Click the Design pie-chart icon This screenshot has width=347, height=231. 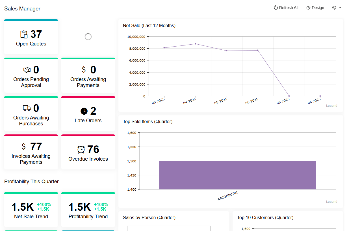tap(309, 8)
